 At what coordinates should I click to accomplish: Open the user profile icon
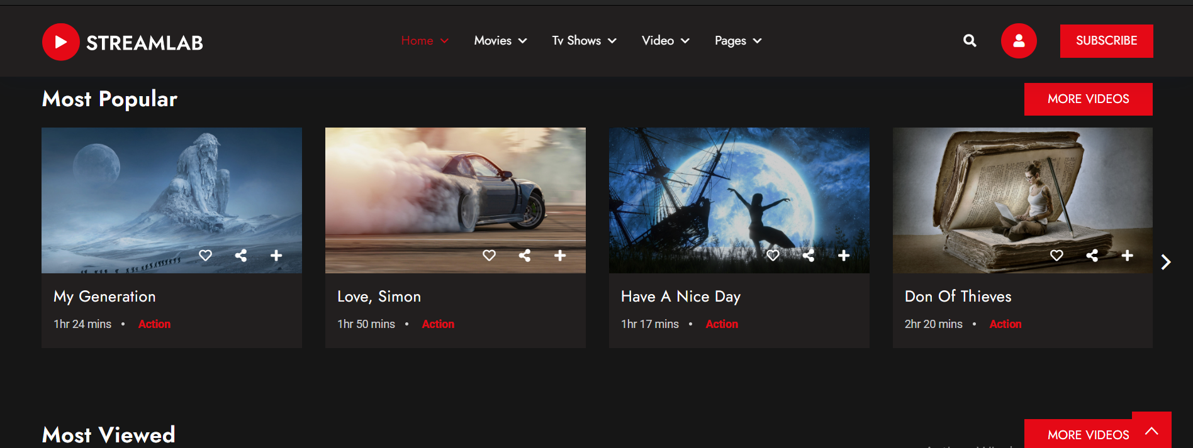pos(1019,41)
